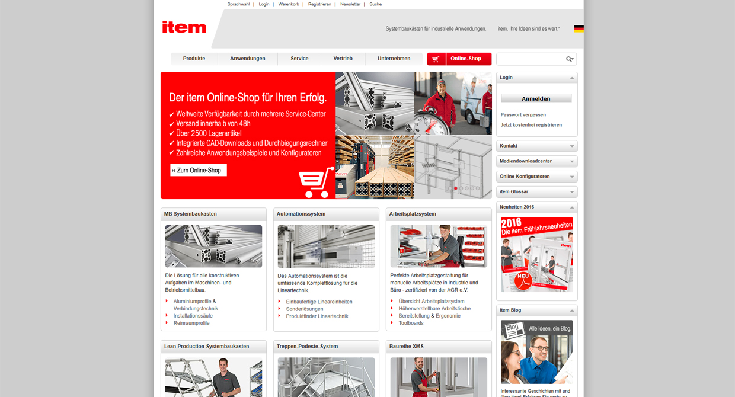Click the Baureihe XMS heading

click(407, 347)
